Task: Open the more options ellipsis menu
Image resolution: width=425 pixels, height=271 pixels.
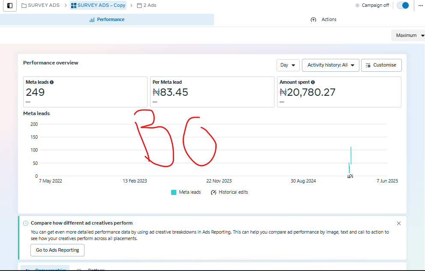Action: pos(421,6)
